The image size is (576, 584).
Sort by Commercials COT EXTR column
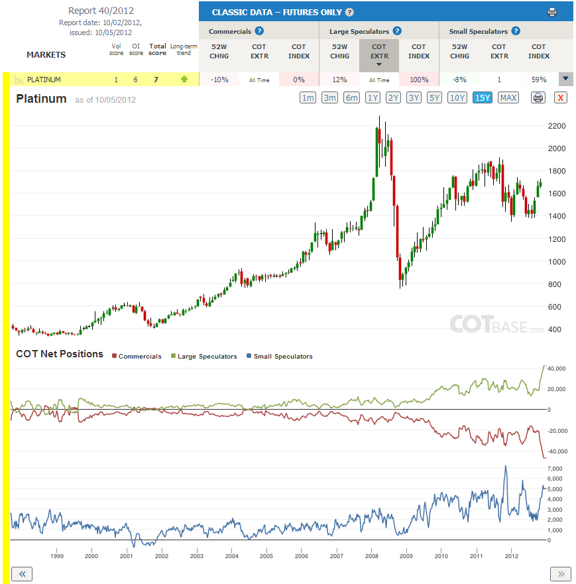pyautogui.click(x=259, y=52)
